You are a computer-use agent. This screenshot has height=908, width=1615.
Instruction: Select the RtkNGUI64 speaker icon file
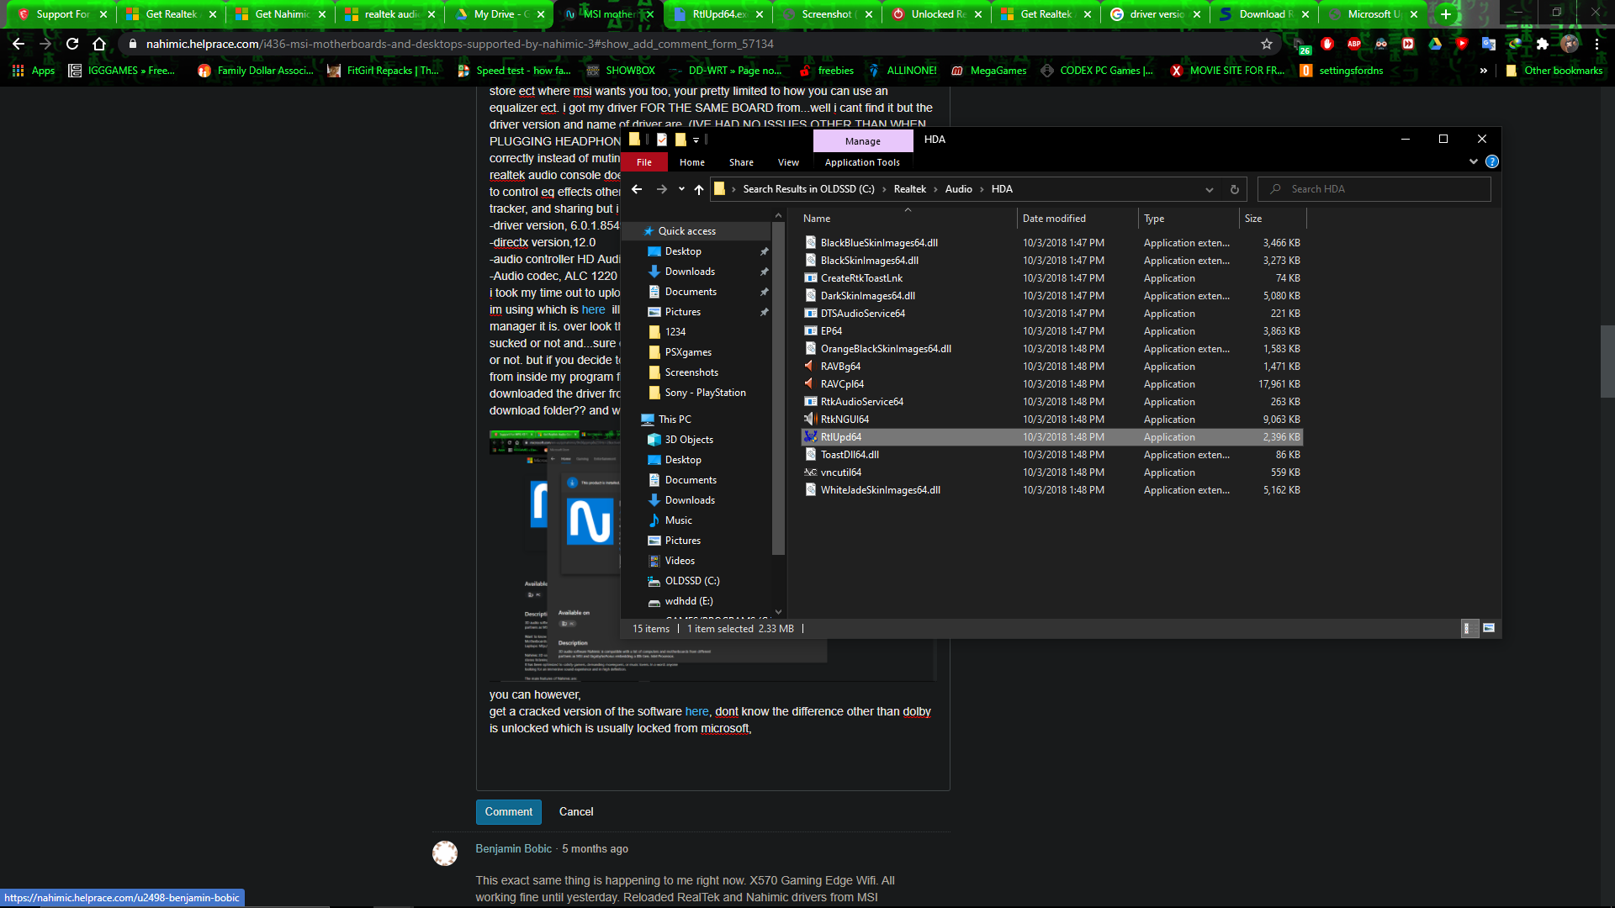point(845,420)
